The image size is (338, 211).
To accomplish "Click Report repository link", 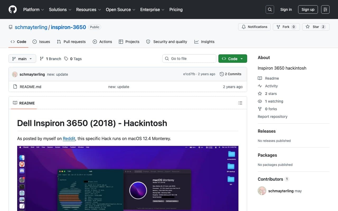I will pyautogui.click(x=273, y=117).
